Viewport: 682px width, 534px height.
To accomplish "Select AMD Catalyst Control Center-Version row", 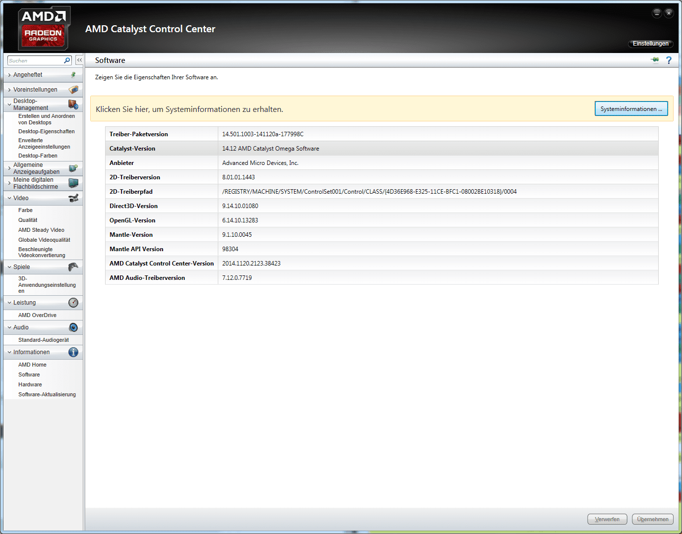I will point(382,263).
